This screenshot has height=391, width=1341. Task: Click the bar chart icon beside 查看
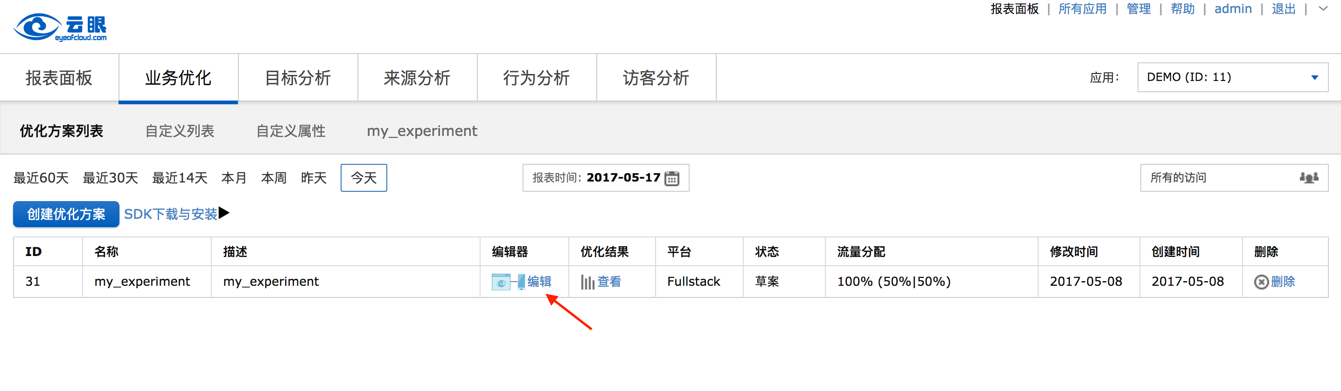click(x=587, y=282)
